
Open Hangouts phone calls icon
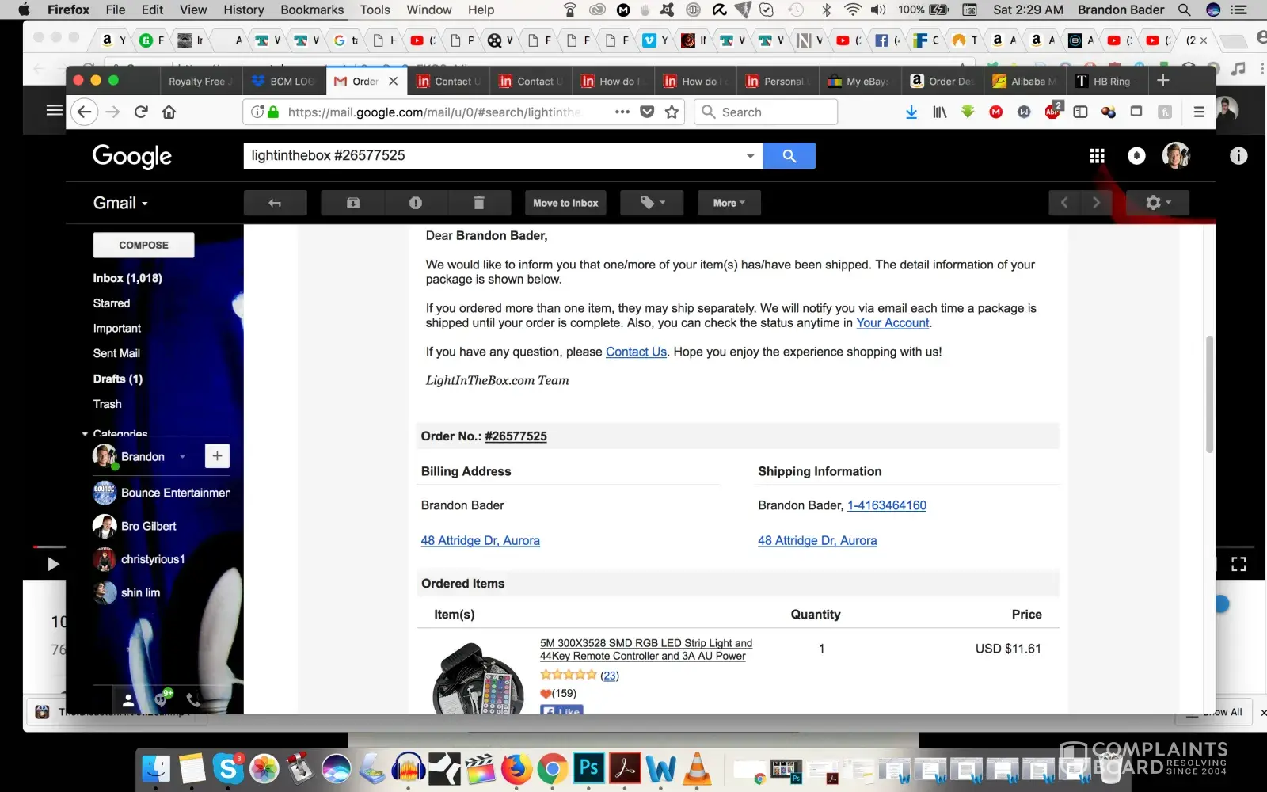(193, 700)
